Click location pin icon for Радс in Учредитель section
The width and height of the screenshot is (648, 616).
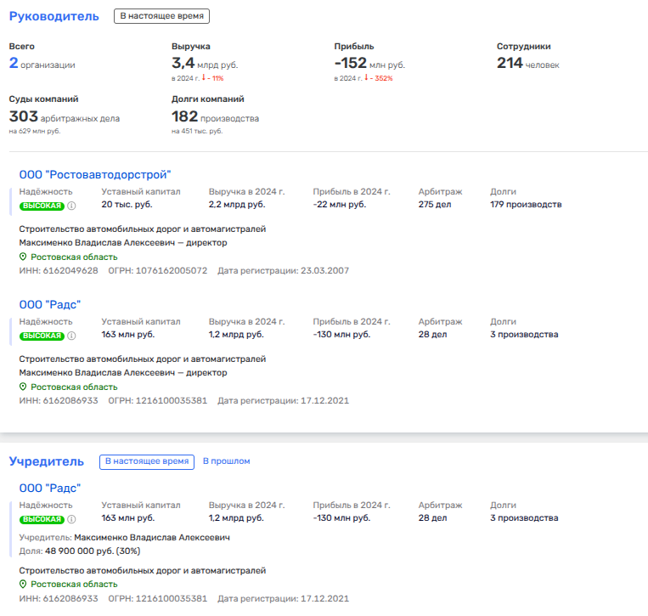[x=24, y=585]
